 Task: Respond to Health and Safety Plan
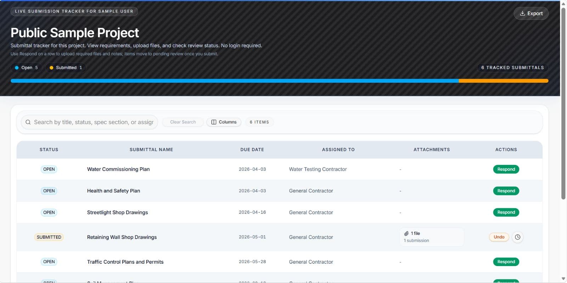[506, 191]
